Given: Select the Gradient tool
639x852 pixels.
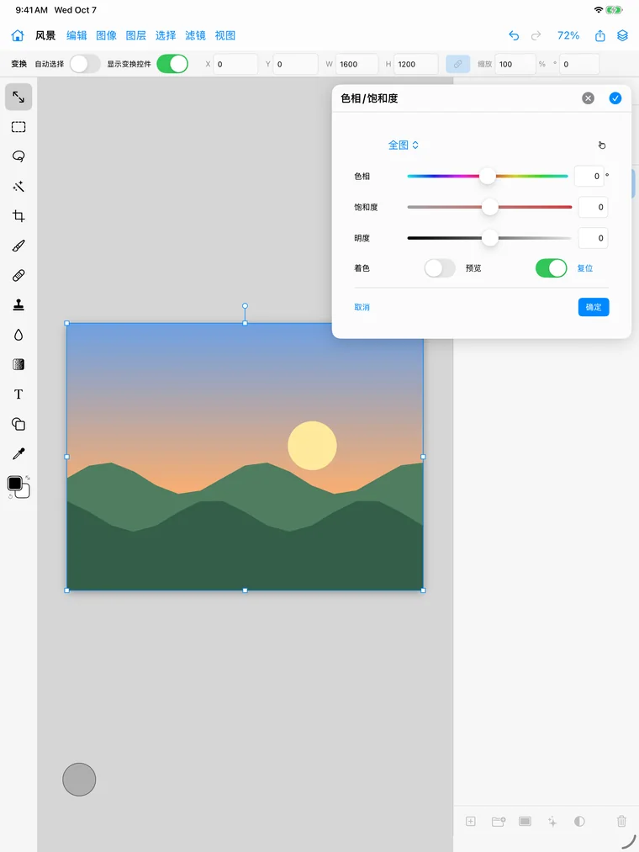Looking at the screenshot, I should [x=18, y=364].
